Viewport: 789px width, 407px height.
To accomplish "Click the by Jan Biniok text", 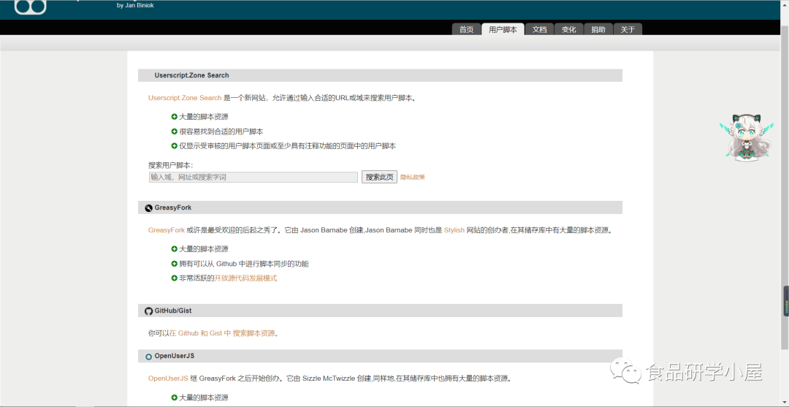I will [134, 6].
